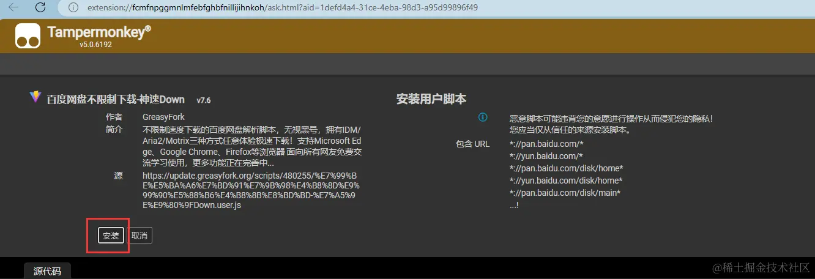This screenshot has height=279, width=815.
Task: Click the *://pan.baidu.com/disk/main* entry
Action: point(565,193)
